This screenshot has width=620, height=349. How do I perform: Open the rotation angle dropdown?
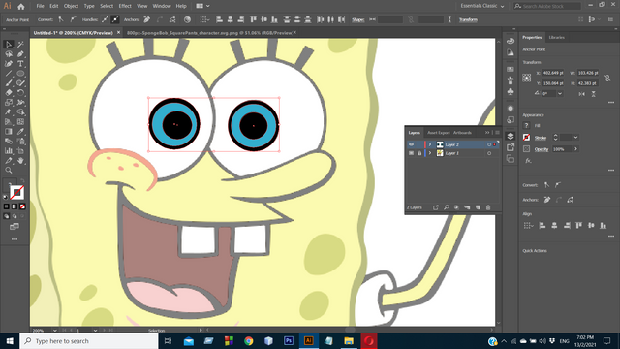pyautogui.click(x=560, y=94)
